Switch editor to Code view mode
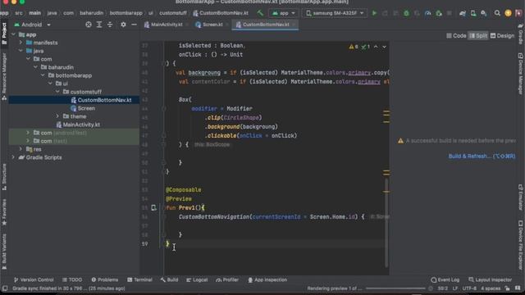This screenshot has height=295, width=525. tap(456, 36)
